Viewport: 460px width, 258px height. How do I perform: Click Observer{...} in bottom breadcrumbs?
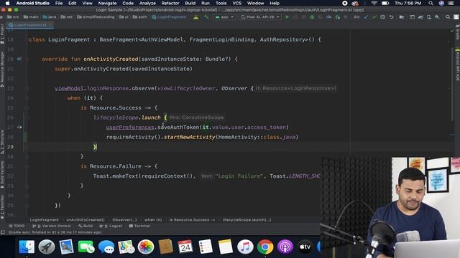124,220
